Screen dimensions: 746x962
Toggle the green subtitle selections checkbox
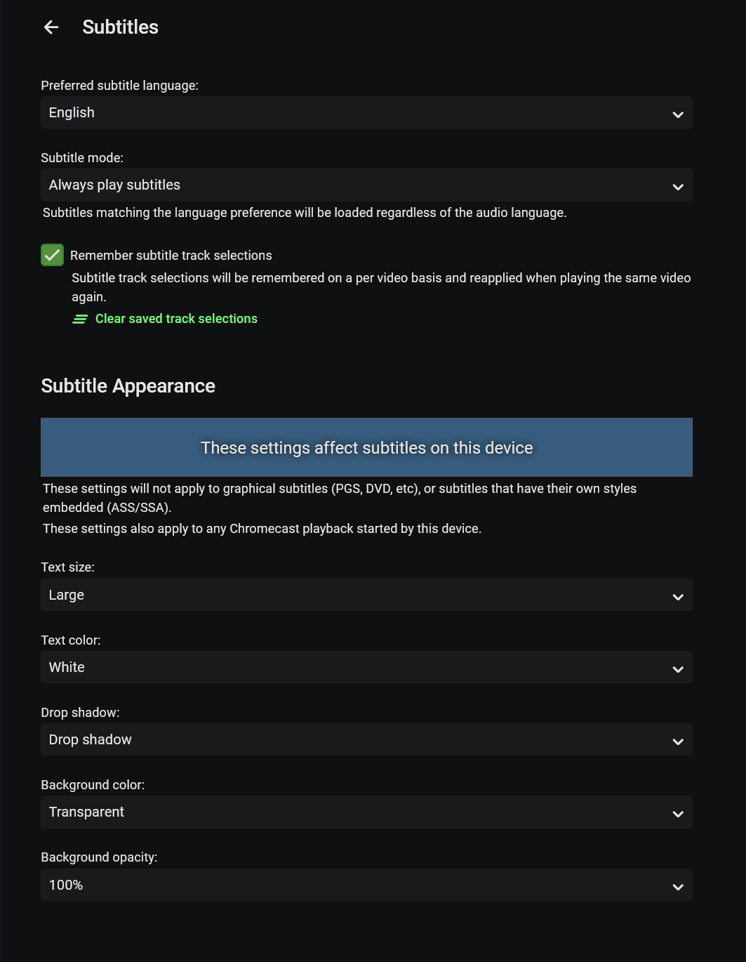52,255
